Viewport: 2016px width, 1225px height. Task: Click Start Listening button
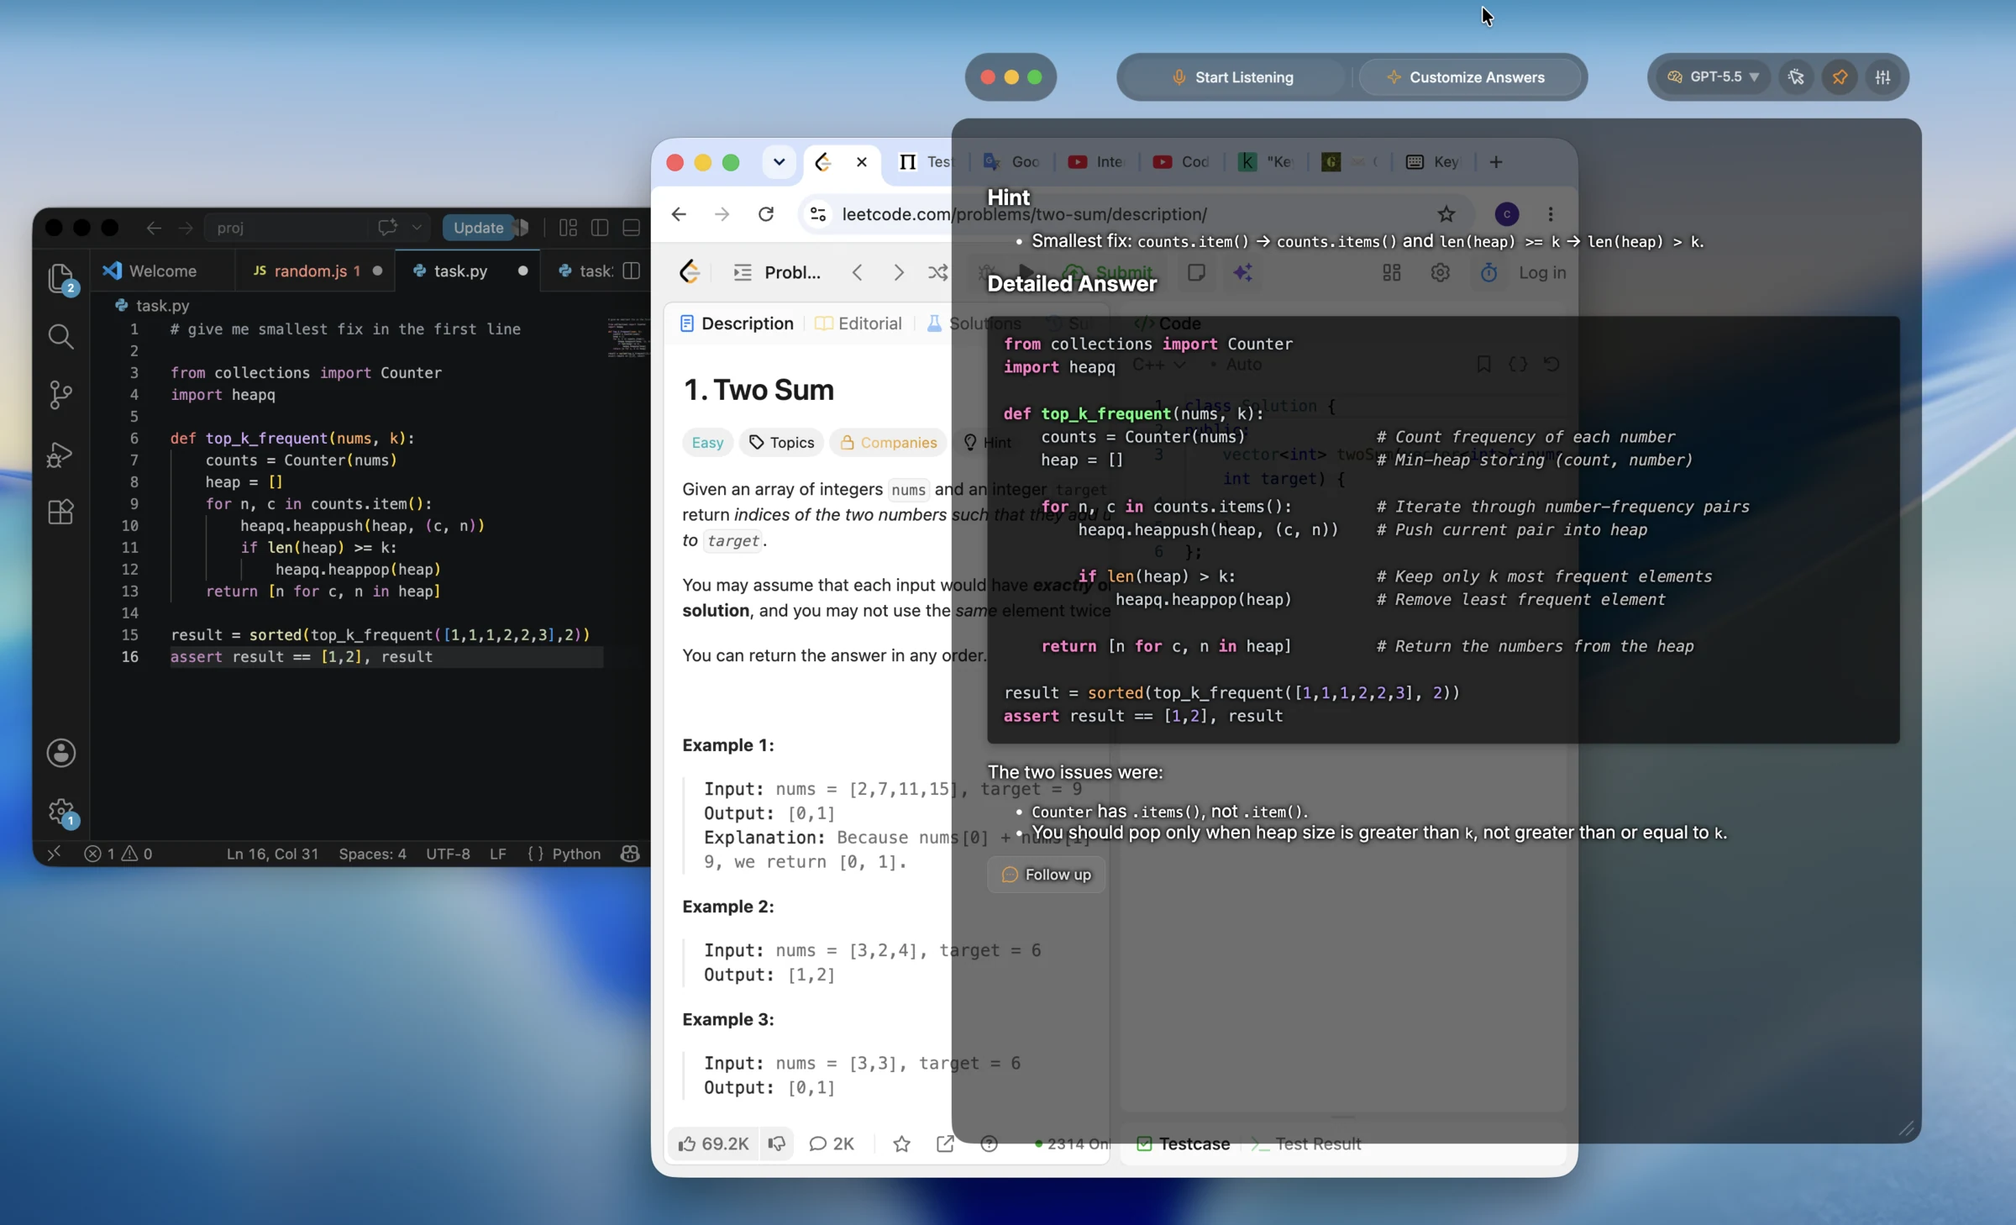[1233, 77]
